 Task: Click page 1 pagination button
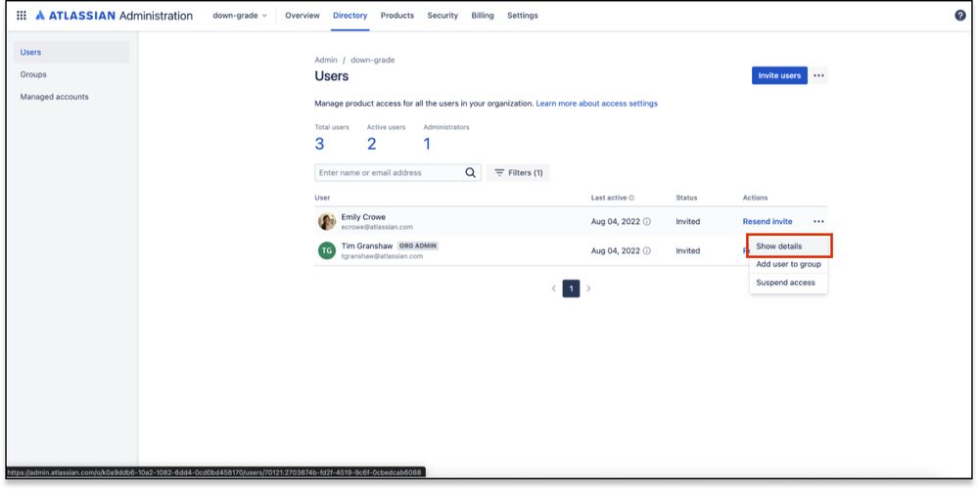click(571, 289)
